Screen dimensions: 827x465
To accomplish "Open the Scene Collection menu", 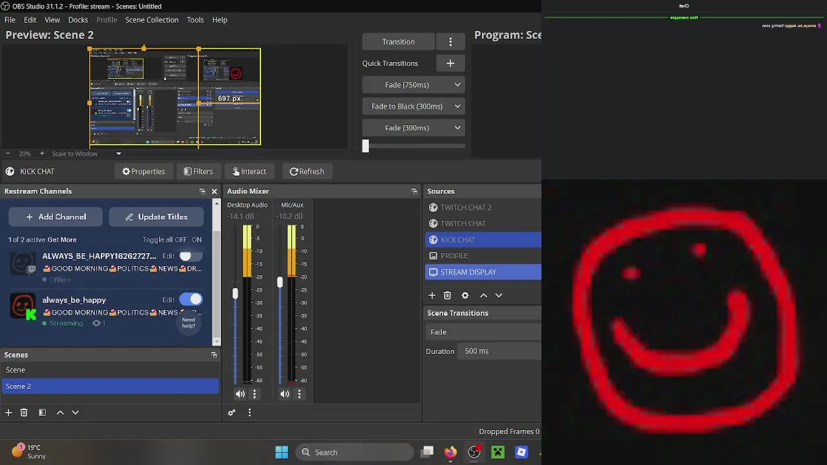I will (152, 20).
